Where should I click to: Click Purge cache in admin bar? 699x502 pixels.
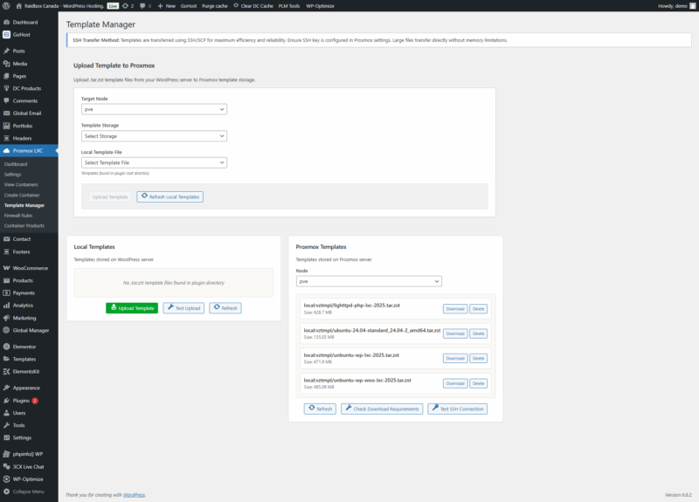(x=214, y=6)
